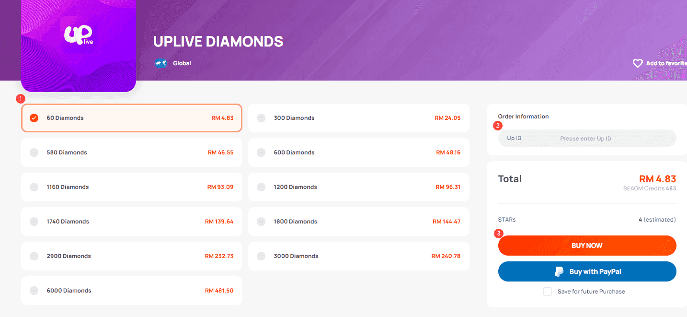The width and height of the screenshot is (687, 317).
Task: Click the heart icon to add to favorites
Action: tap(637, 63)
